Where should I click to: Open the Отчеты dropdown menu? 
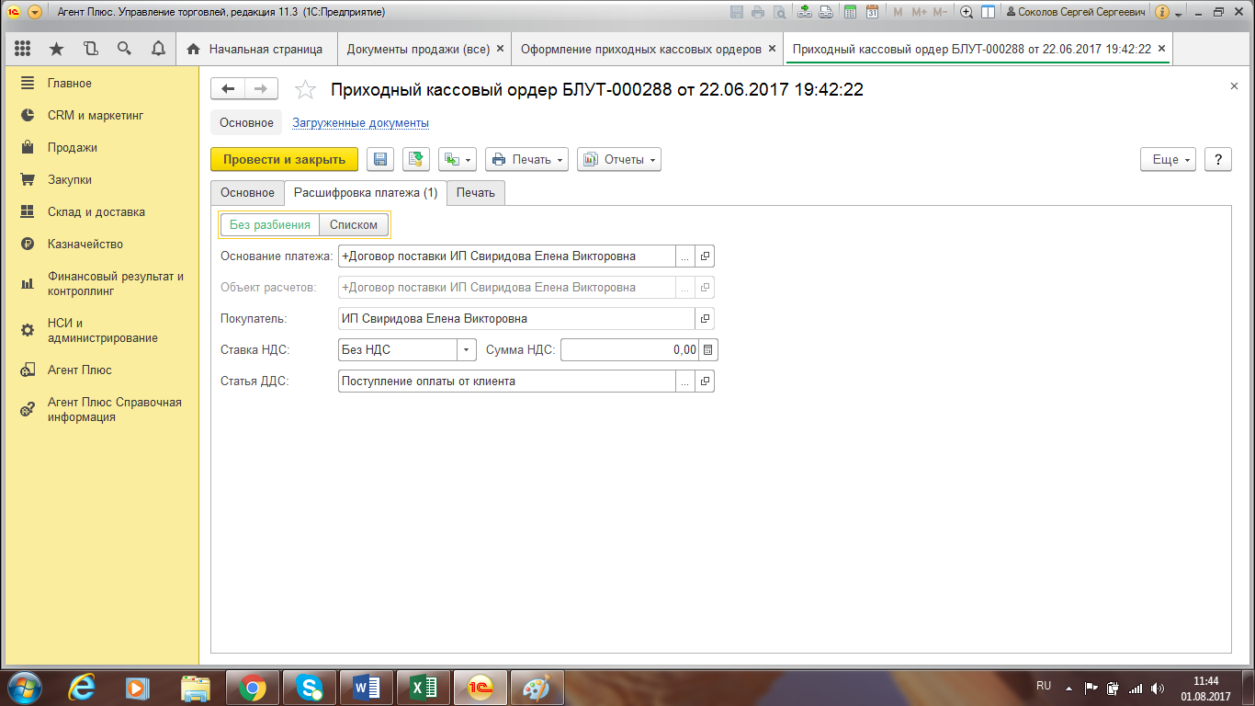(x=618, y=159)
